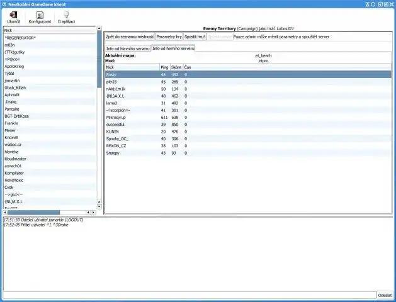Screen dimensions: 396x302
Task: Switch to Info od hlavního serveru tab
Action: coord(128,48)
